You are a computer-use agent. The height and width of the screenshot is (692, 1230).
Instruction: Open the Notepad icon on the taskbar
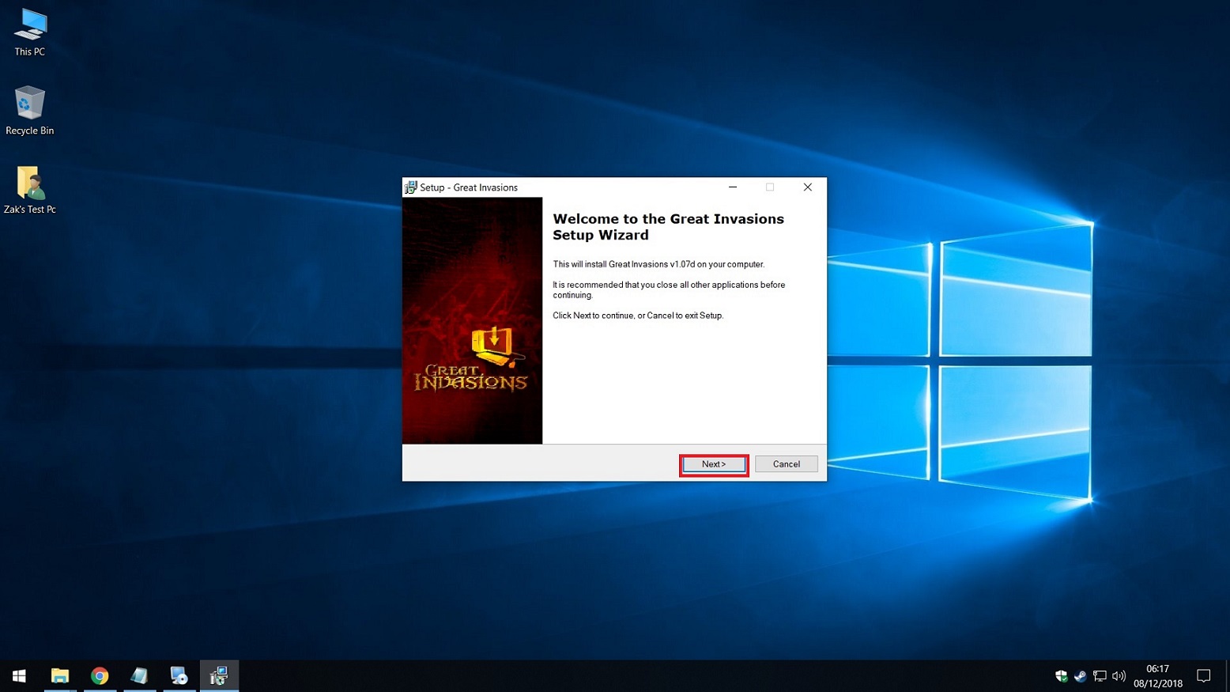[139, 675]
